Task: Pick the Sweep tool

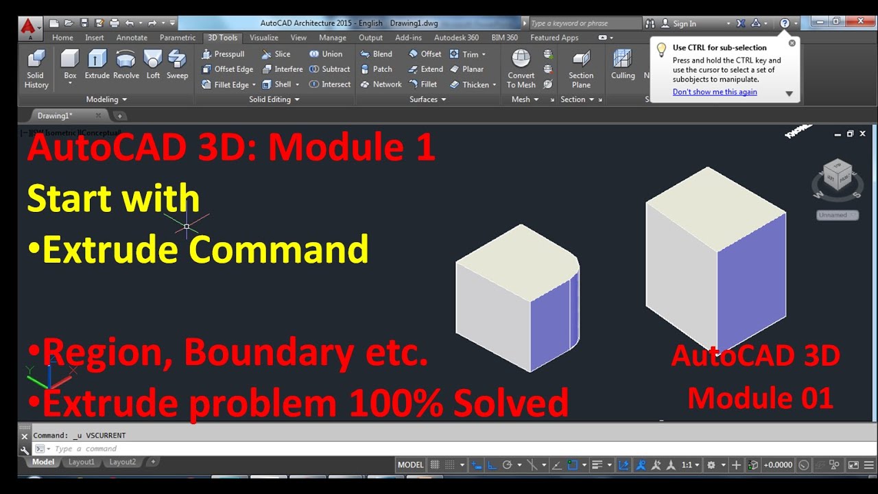Action: click(x=177, y=64)
